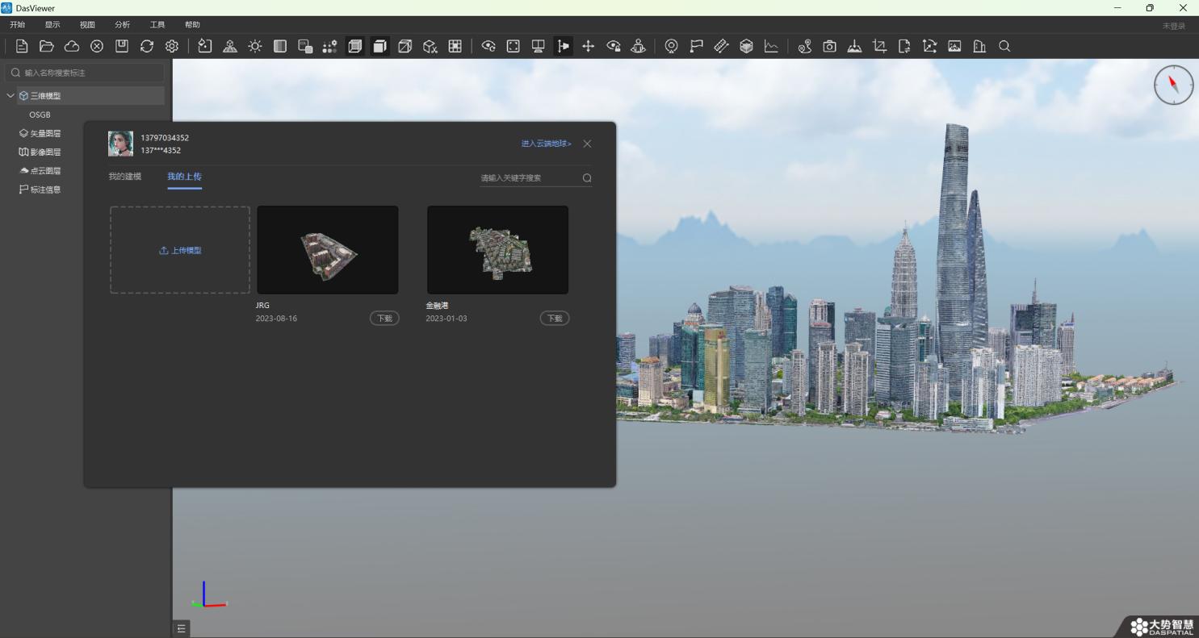Click the camera screenshot icon in the toolbar

[829, 47]
